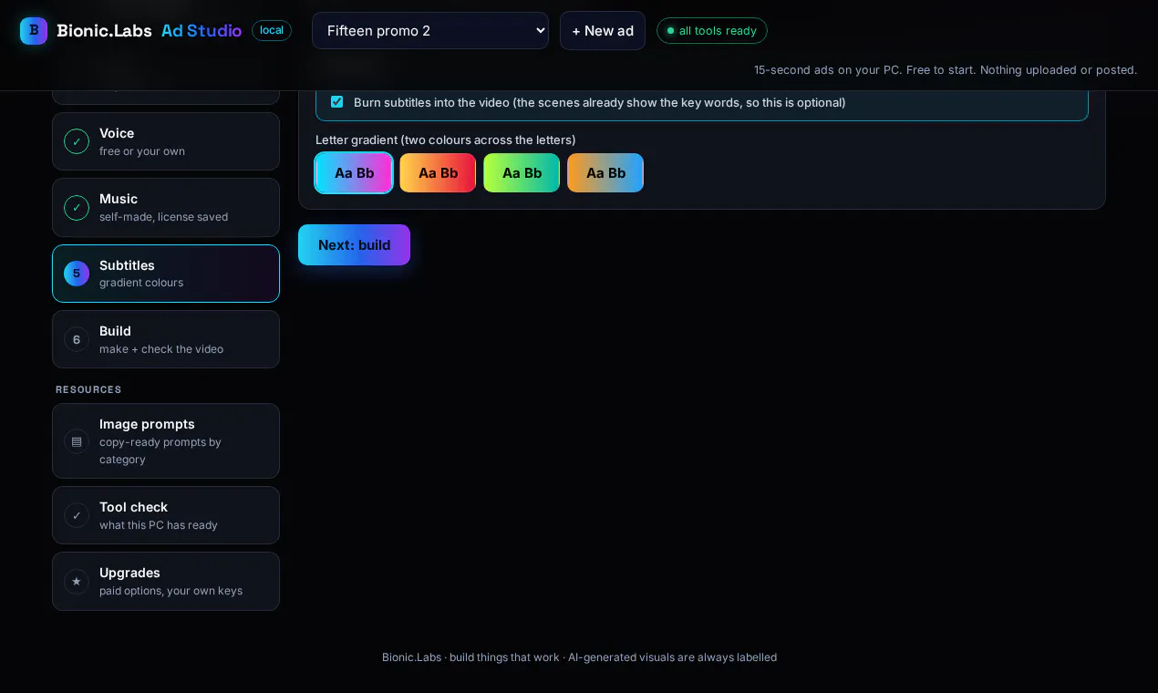The width and height of the screenshot is (1158, 693).
Task: Click the 'gradient colours' subtitle text
Action: coord(141,283)
